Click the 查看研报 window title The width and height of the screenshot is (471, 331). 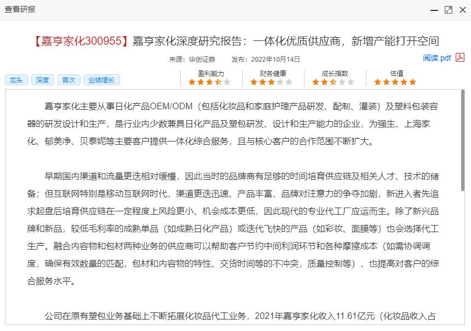[x=20, y=9]
